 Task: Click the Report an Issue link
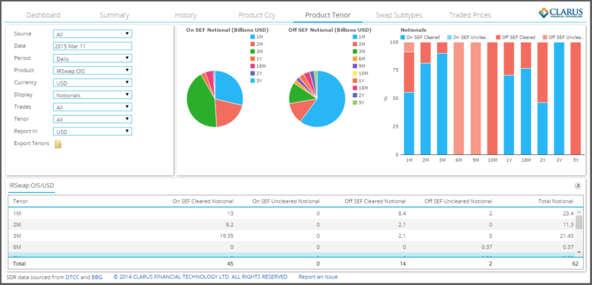click(x=318, y=277)
